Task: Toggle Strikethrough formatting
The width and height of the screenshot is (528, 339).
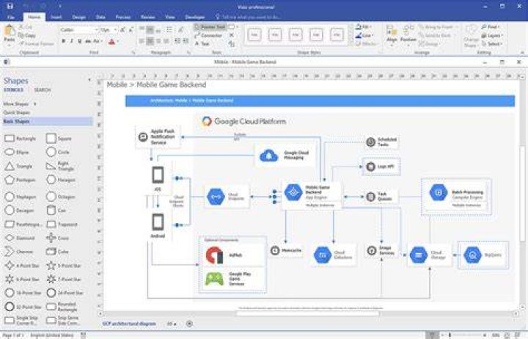Action: tap(88, 41)
